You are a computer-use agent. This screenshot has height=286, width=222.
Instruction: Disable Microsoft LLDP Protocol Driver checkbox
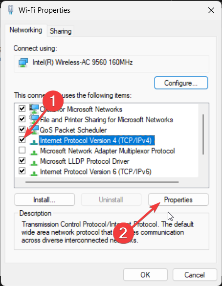tap(22, 161)
